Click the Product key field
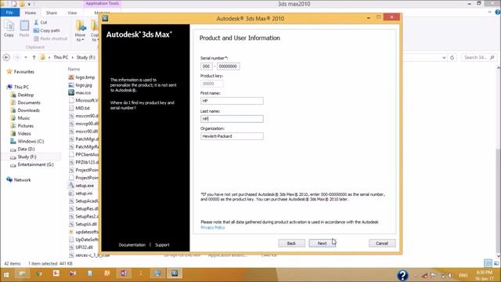The height and width of the screenshot is (282, 501). click(x=212, y=84)
